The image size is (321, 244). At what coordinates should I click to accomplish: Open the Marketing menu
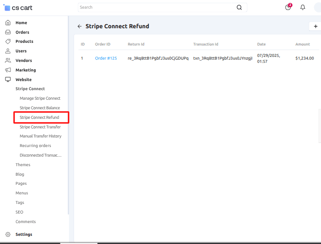point(25,70)
